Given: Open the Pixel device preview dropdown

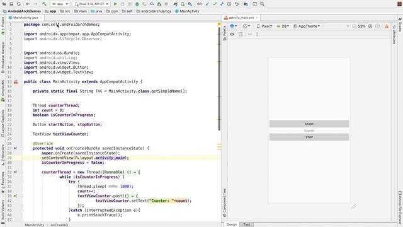Looking at the screenshot, I should 264,26.
